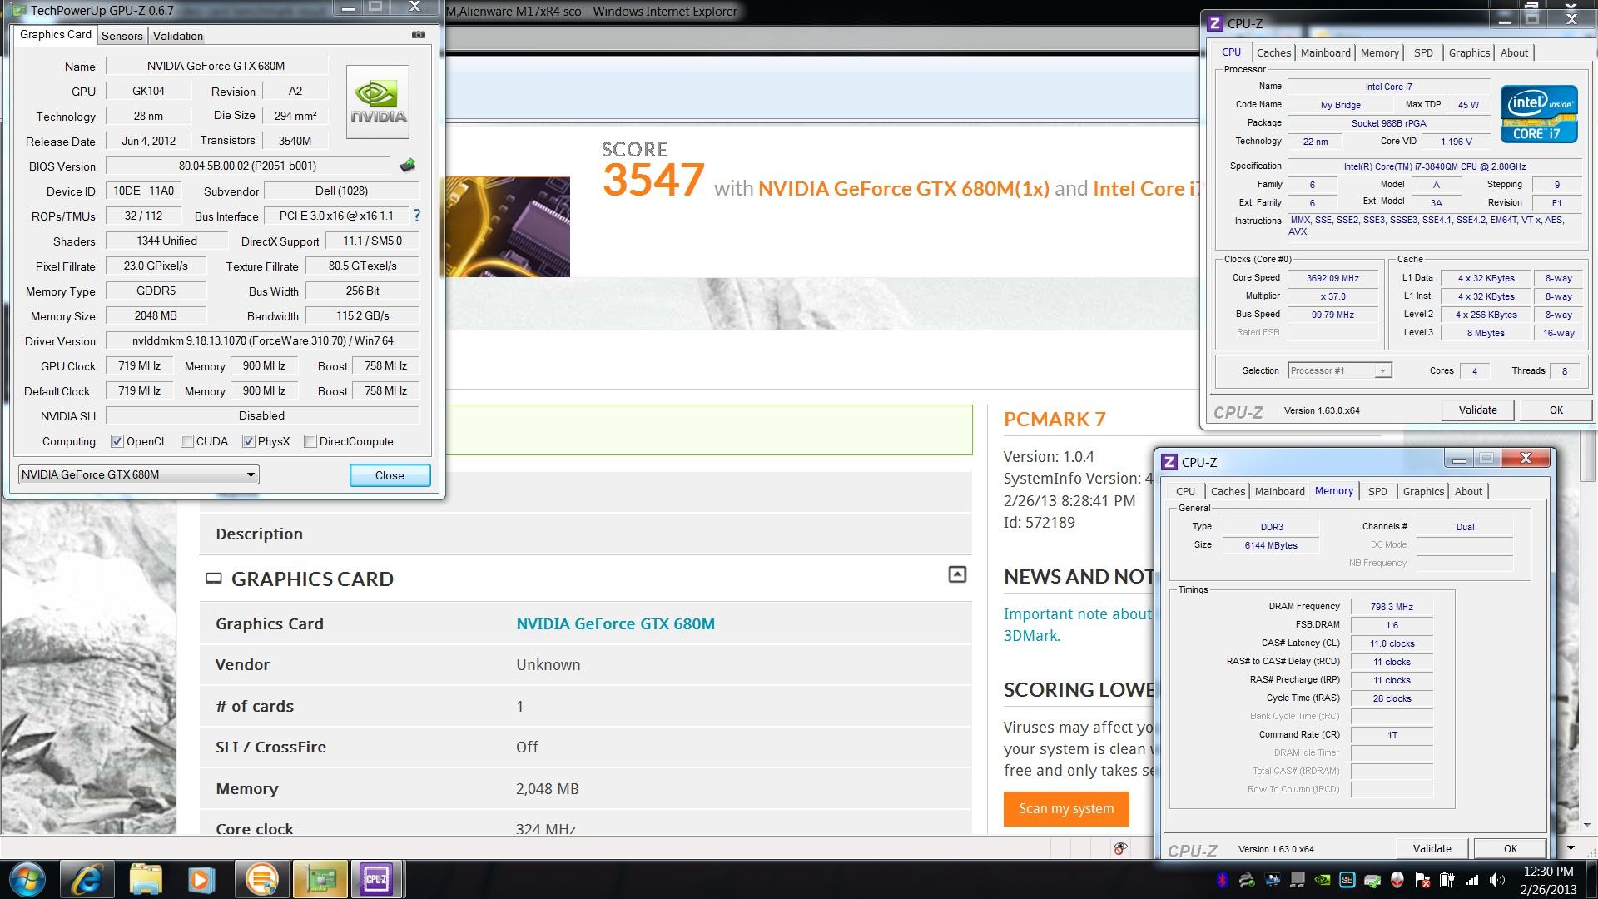Click the NVIDIA tray icon
The height and width of the screenshot is (899, 1598).
coord(1322,880)
